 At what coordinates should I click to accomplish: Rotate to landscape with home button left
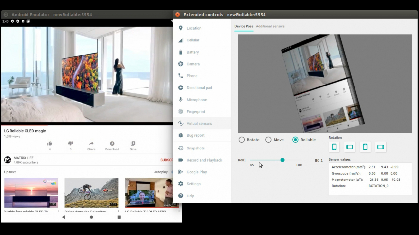pyautogui.click(x=350, y=147)
